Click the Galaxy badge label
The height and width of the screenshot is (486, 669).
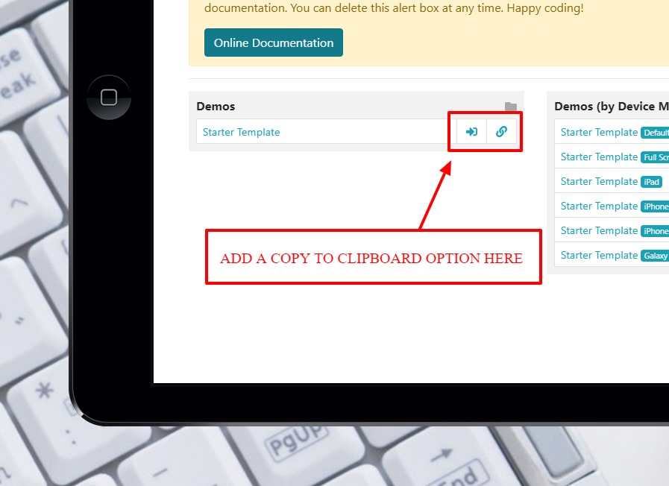coord(655,256)
